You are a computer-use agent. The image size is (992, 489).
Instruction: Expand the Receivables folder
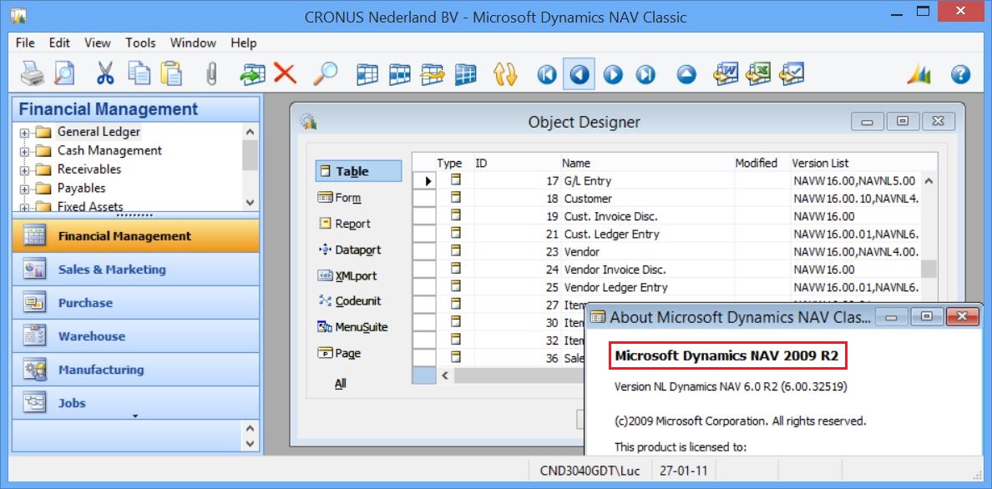pos(25,170)
